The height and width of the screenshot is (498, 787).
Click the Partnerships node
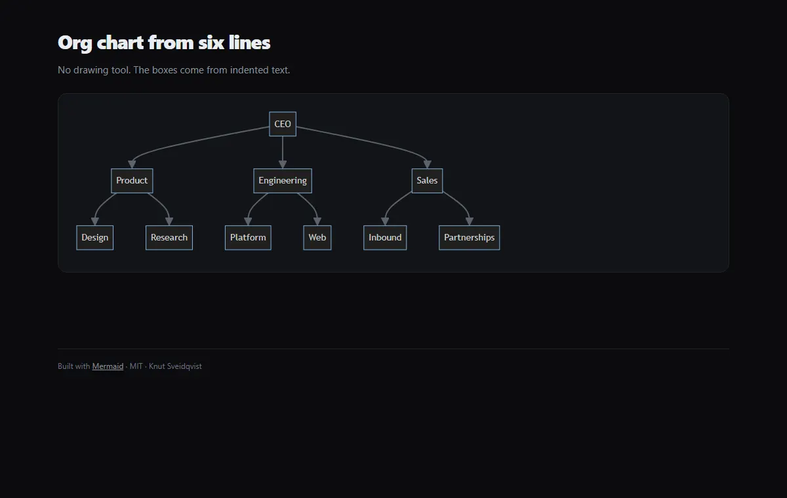click(470, 238)
